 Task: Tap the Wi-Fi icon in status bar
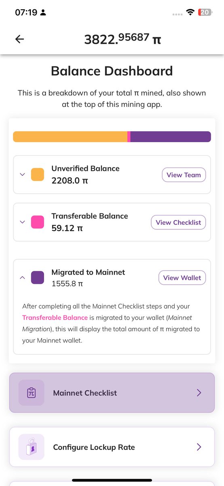[x=190, y=13]
